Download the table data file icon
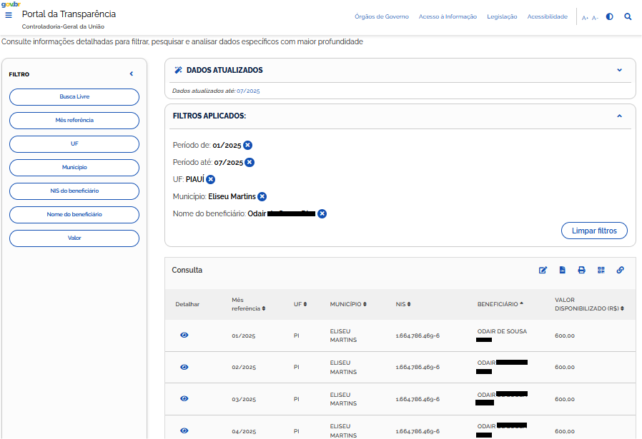642x439 pixels. [x=562, y=271]
